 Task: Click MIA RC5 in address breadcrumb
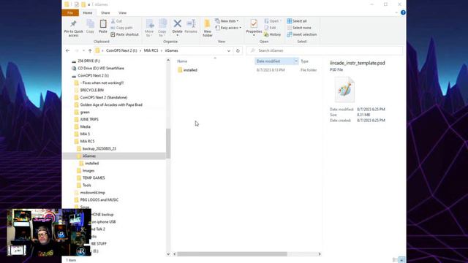151,50
